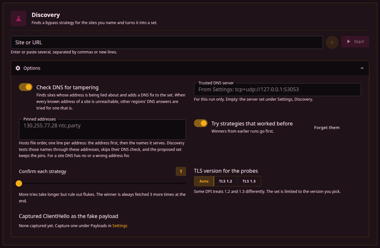Click 'Enter or paste several' helper text
The image size is (380, 248).
point(64,52)
